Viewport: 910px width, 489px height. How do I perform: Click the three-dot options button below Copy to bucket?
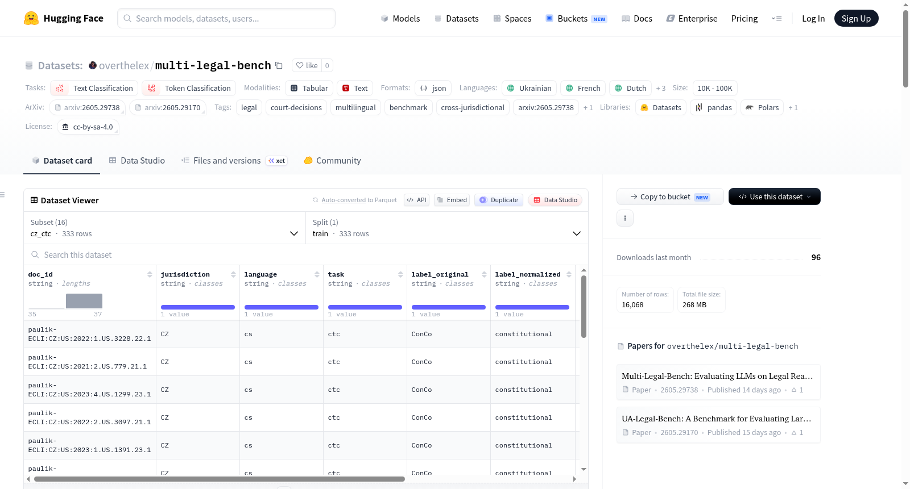tap(625, 218)
